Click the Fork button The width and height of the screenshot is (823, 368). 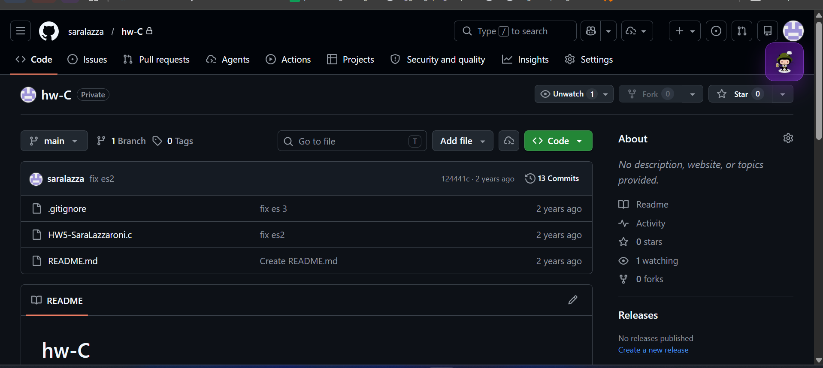pyautogui.click(x=651, y=94)
